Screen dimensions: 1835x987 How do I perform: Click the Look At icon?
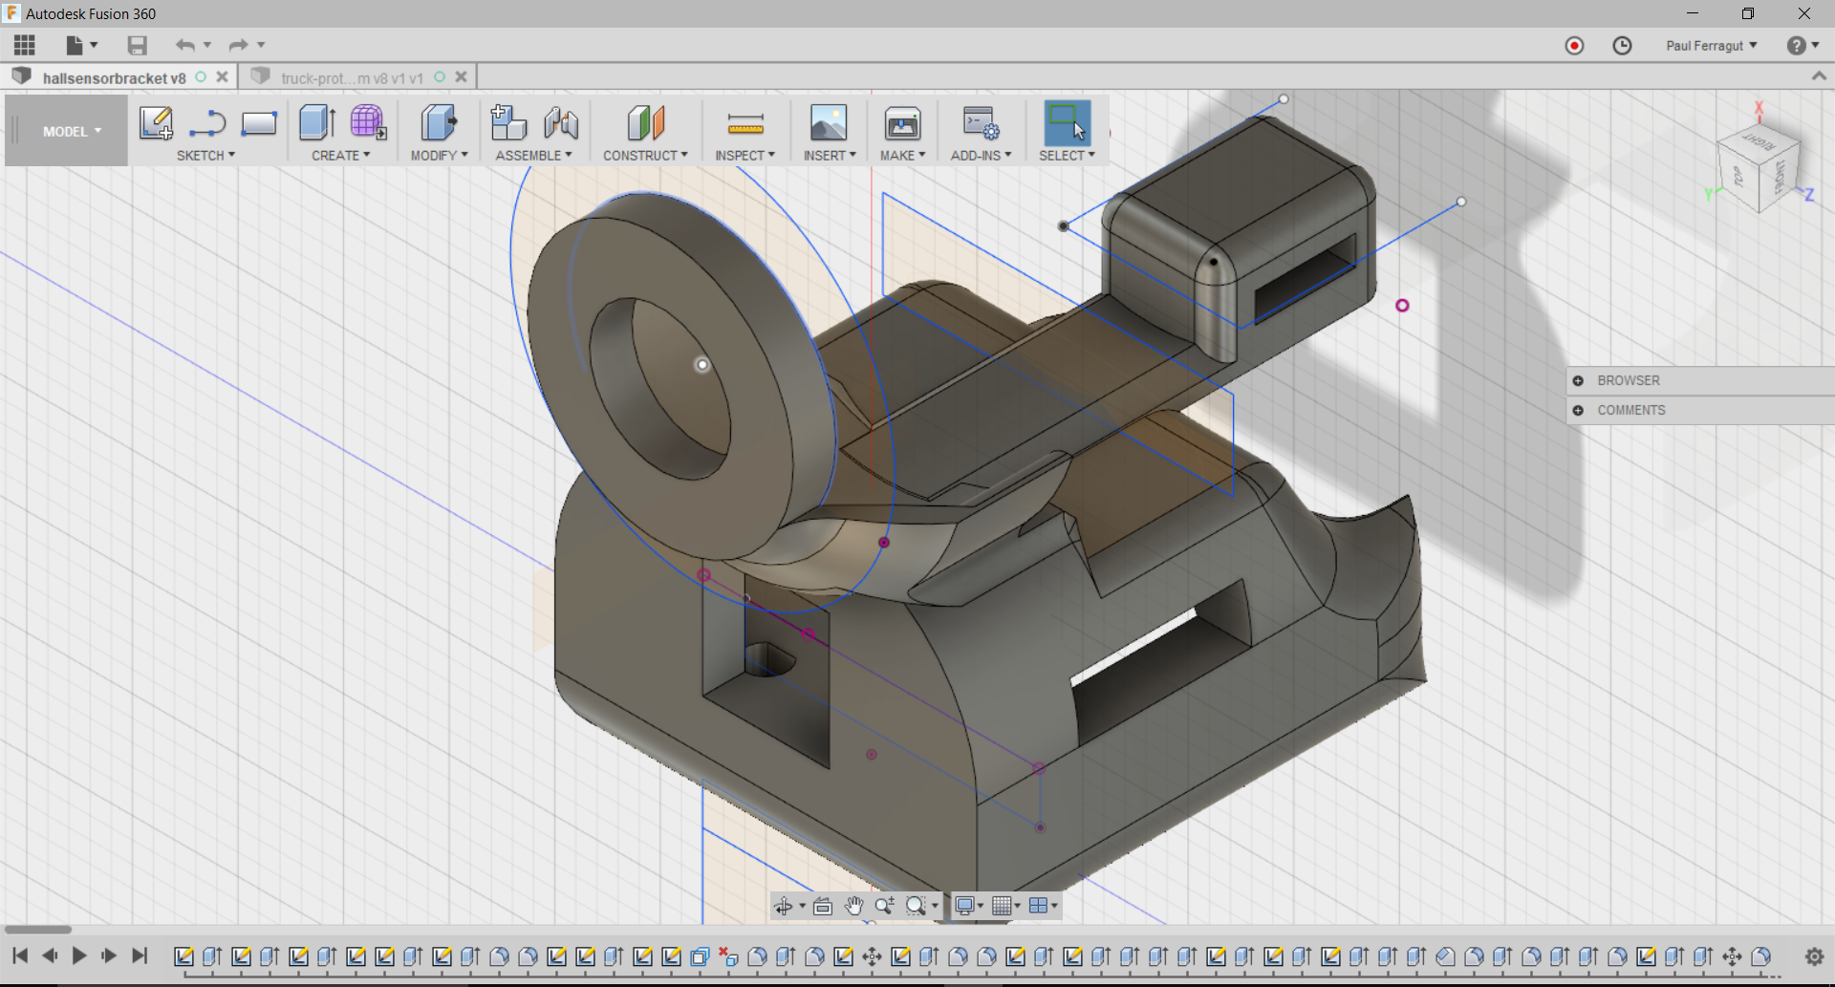click(x=823, y=906)
